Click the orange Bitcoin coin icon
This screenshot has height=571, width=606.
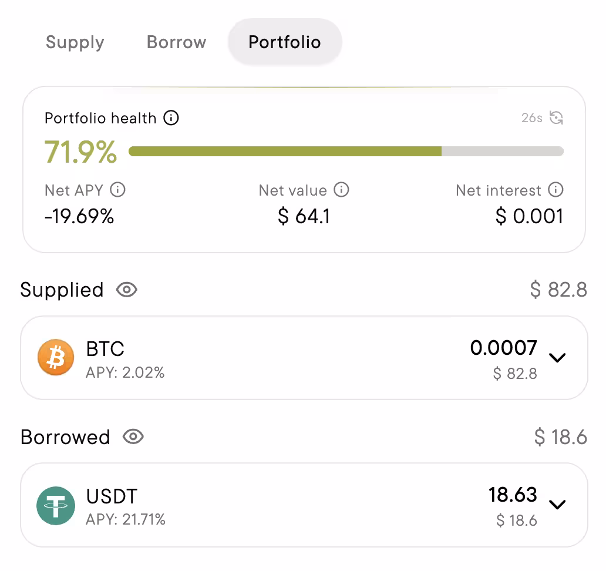coord(56,357)
